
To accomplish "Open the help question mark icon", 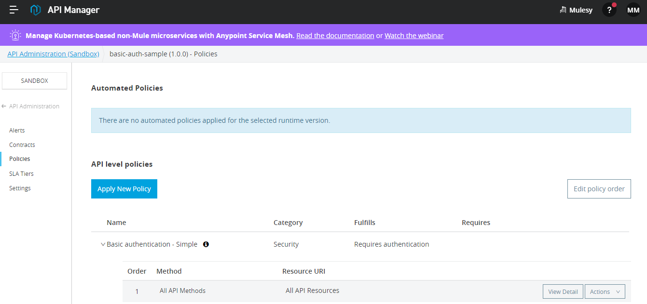I will (x=609, y=10).
